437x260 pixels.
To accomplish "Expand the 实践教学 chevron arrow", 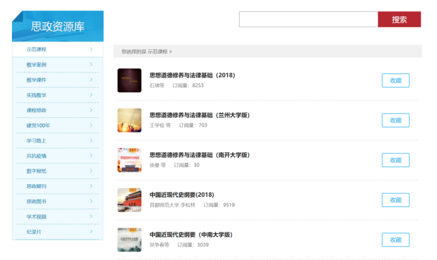I will tap(91, 95).
